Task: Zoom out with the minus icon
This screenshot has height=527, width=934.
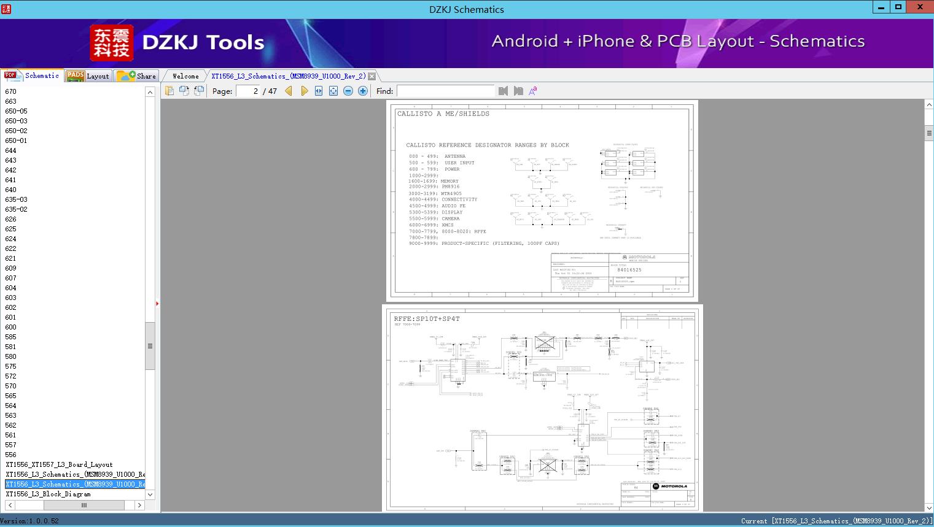Action: [x=348, y=91]
